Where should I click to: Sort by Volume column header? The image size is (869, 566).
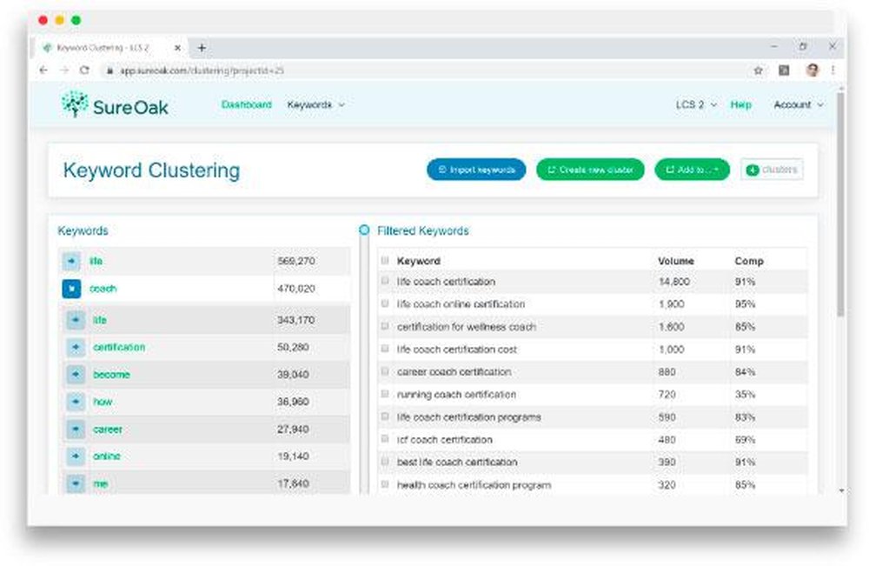point(675,261)
